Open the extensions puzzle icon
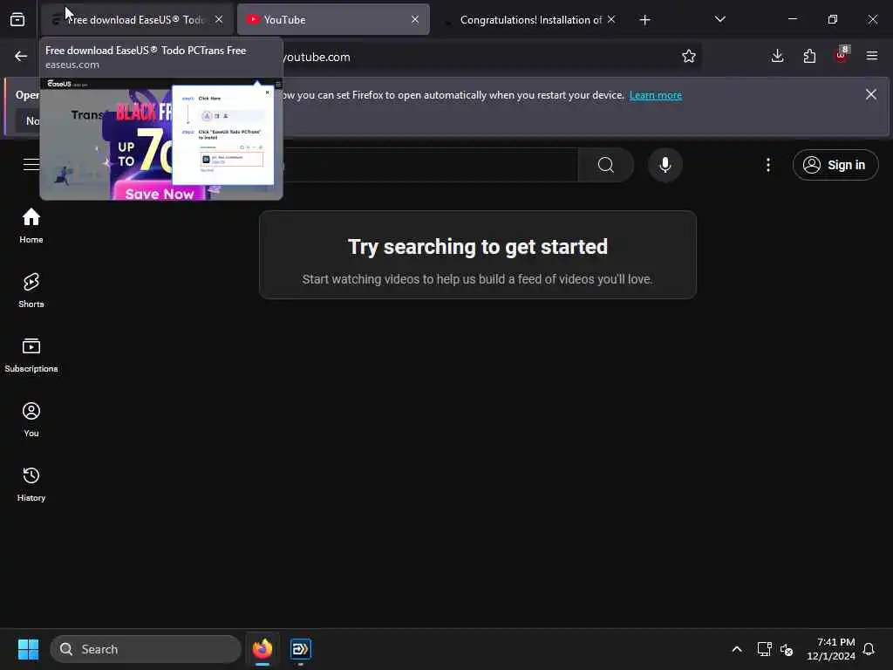Viewport: 893px width, 670px height. 809,57
